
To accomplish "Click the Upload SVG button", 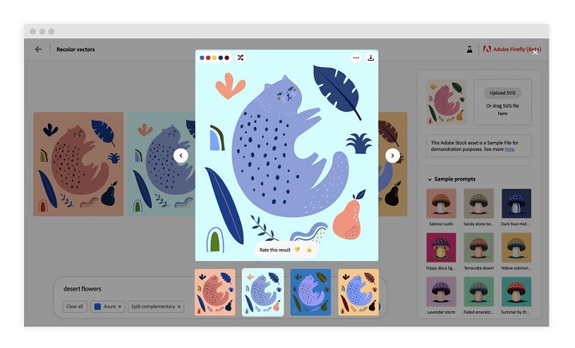I will pos(502,93).
